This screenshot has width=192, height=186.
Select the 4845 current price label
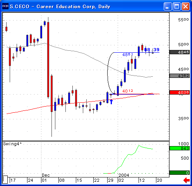(x=180, y=52)
